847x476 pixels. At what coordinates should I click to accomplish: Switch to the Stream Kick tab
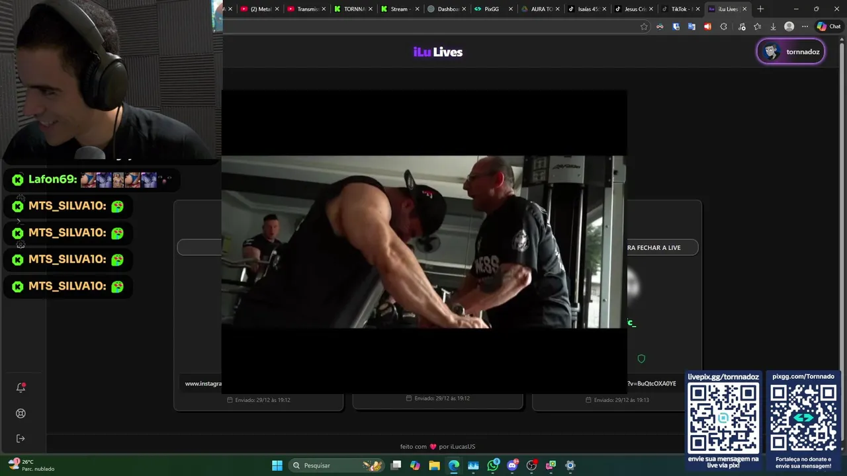click(x=400, y=9)
